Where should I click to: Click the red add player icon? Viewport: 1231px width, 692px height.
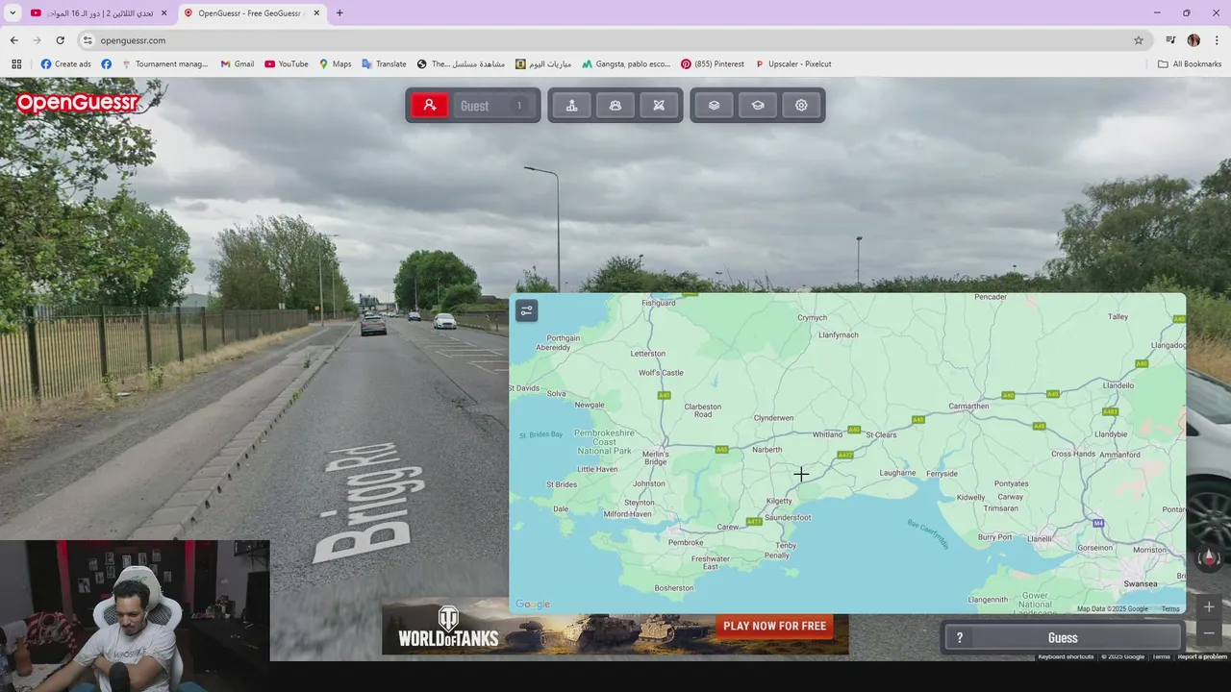point(430,106)
